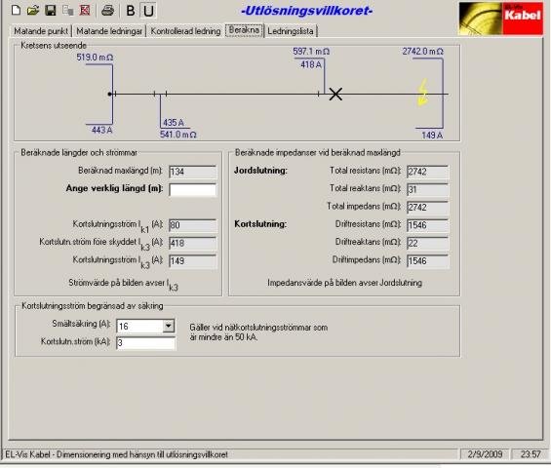Toggle the B toolbar button
This screenshot has width=551, height=468.
coord(131,11)
